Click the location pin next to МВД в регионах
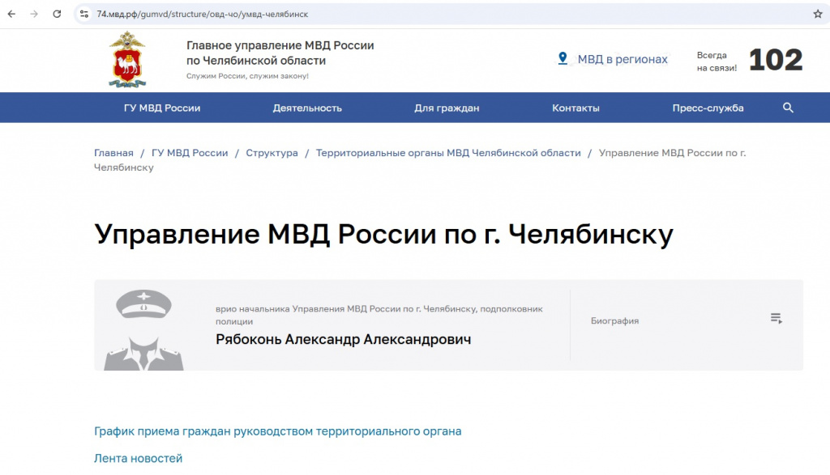This screenshot has width=830, height=475. pyautogui.click(x=563, y=58)
